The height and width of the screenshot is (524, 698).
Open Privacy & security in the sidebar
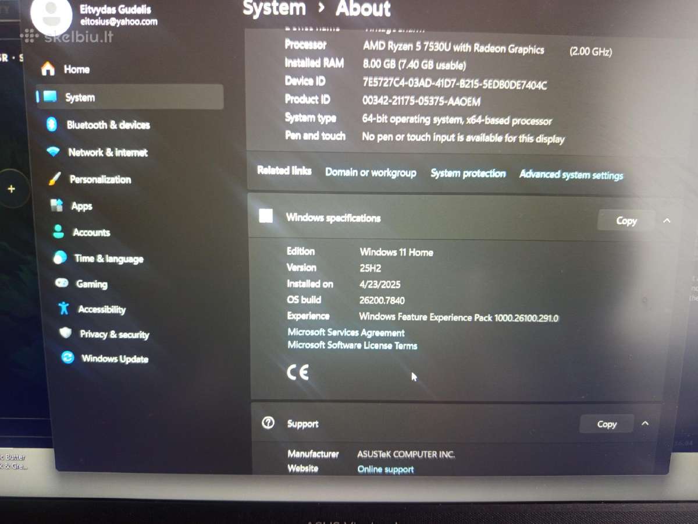point(114,334)
